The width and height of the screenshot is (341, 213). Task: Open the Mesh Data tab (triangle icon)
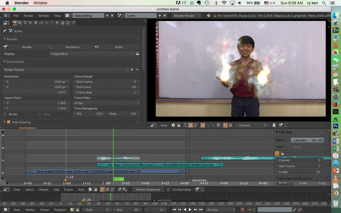pos(52,23)
